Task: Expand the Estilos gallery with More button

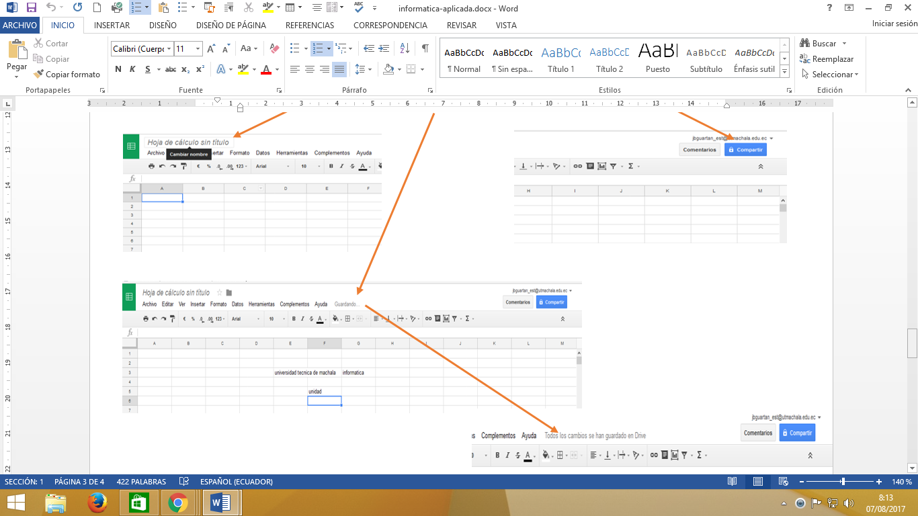Action: coord(784,70)
